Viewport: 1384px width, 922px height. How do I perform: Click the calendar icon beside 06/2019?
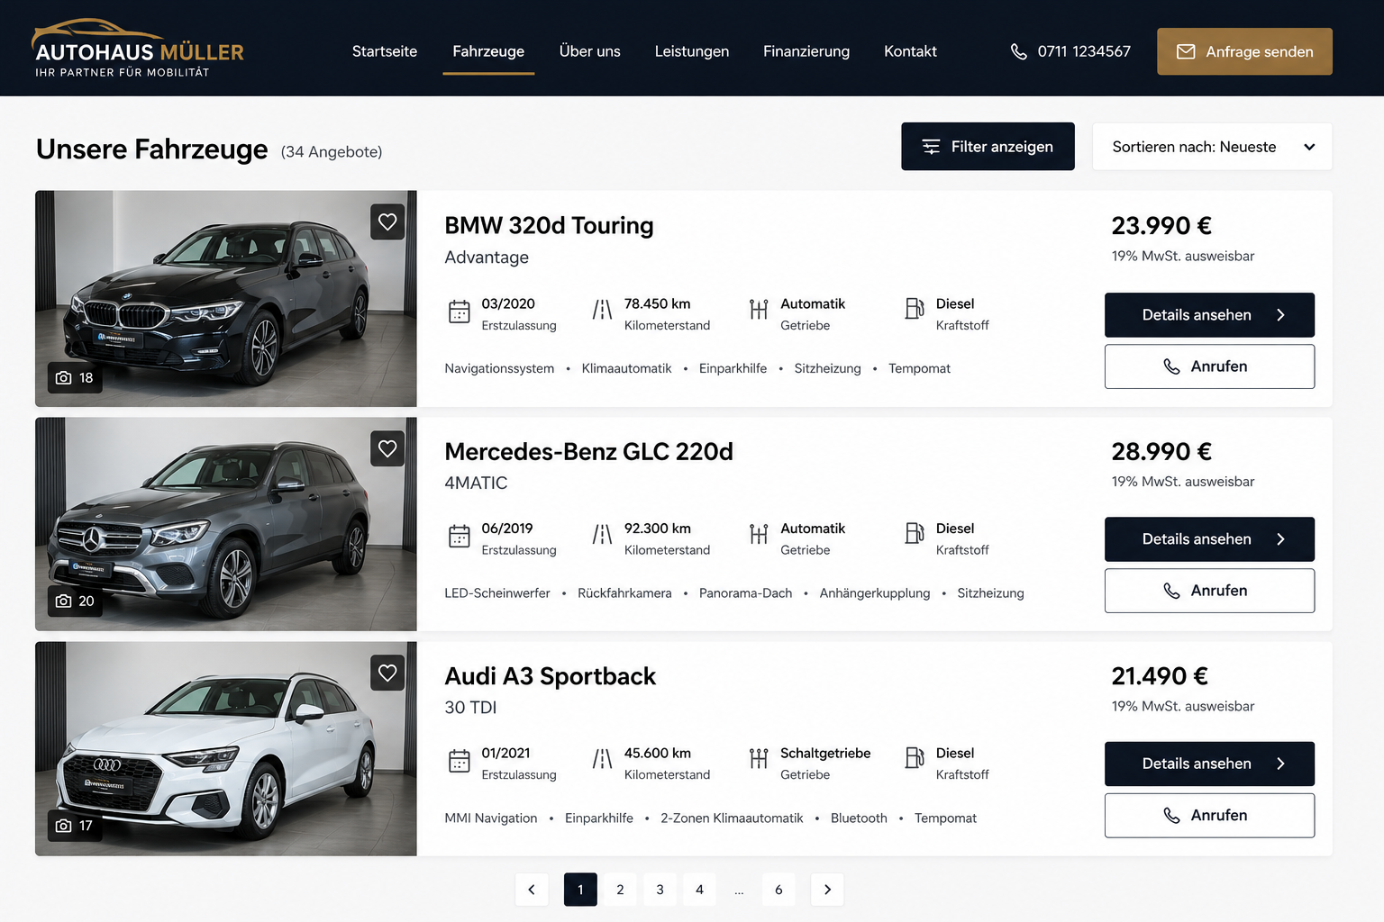pyautogui.click(x=460, y=536)
